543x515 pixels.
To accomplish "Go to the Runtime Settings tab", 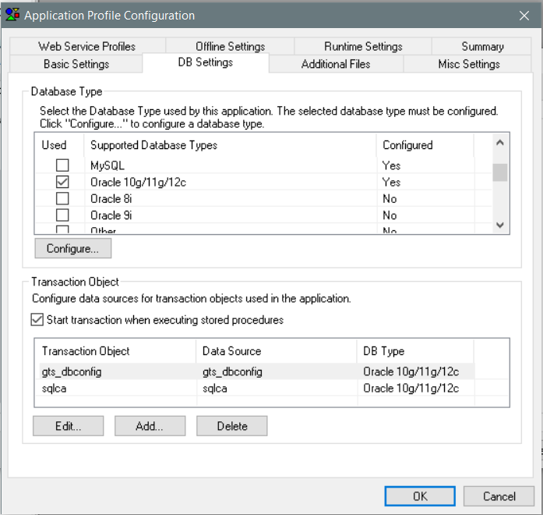I will tap(363, 47).
